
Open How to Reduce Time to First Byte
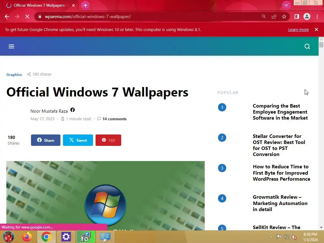(281, 173)
